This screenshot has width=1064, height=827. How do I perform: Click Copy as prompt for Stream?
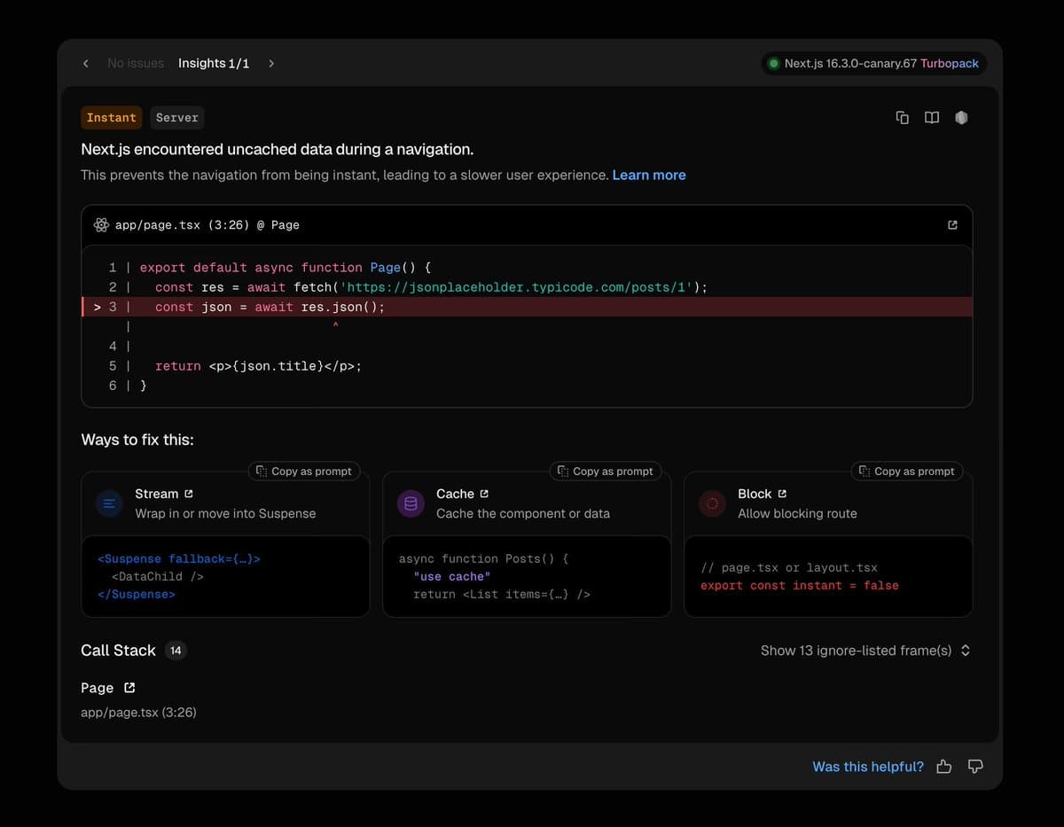coord(303,472)
